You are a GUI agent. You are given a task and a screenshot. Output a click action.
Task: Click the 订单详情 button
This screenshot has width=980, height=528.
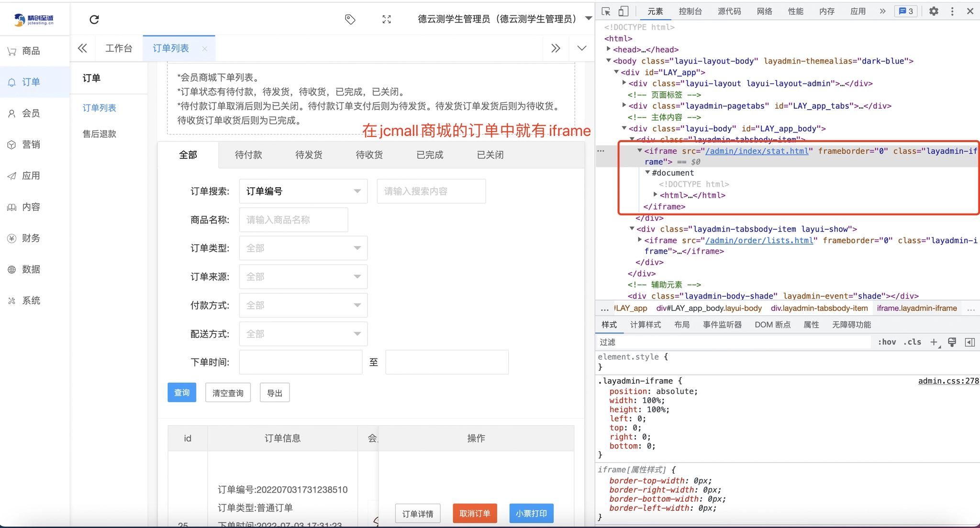pos(418,513)
